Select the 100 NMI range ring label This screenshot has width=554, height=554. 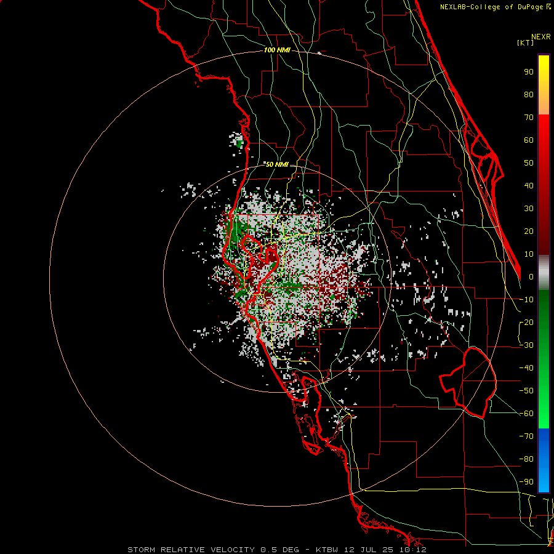(277, 50)
